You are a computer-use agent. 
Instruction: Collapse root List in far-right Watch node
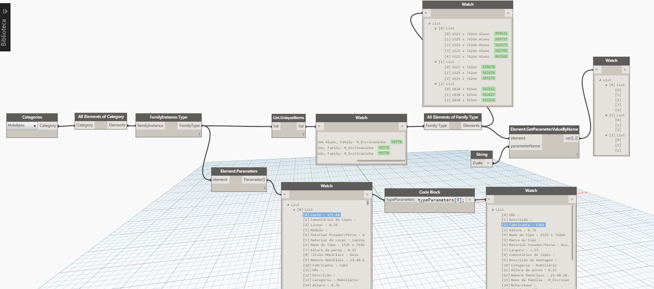[600, 80]
